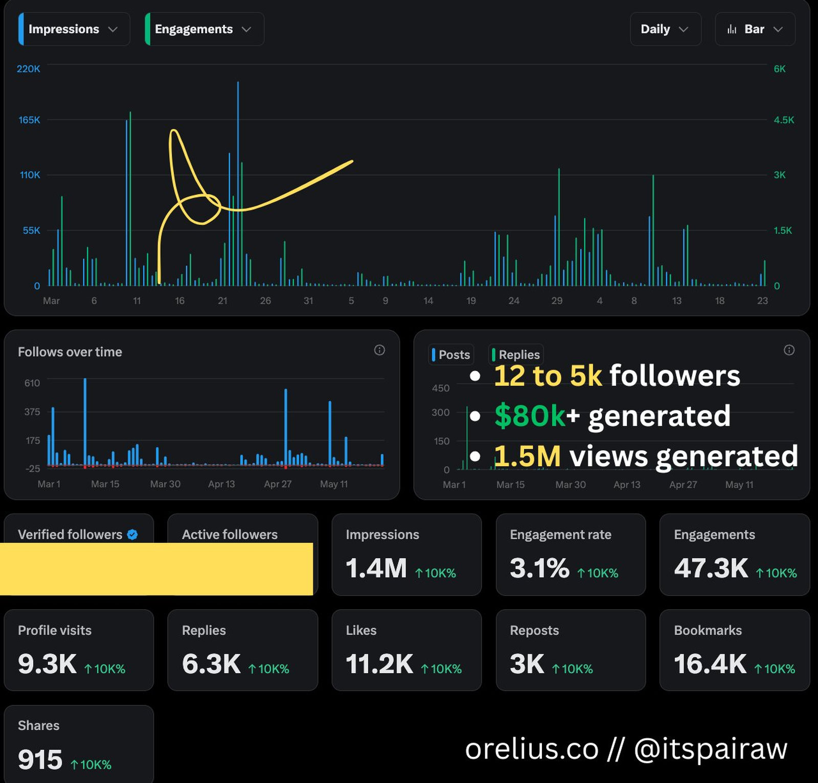The width and height of the screenshot is (818, 783).
Task: Click the Follows over time title
Action: pyautogui.click(x=70, y=352)
